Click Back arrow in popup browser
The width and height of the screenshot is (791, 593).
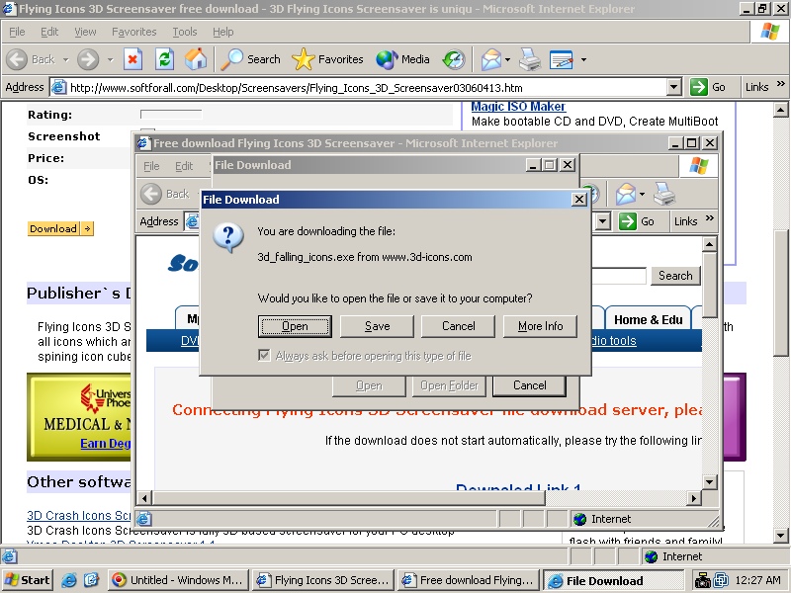[151, 194]
